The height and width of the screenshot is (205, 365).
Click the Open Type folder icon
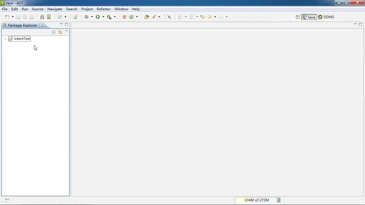pyautogui.click(x=146, y=17)
